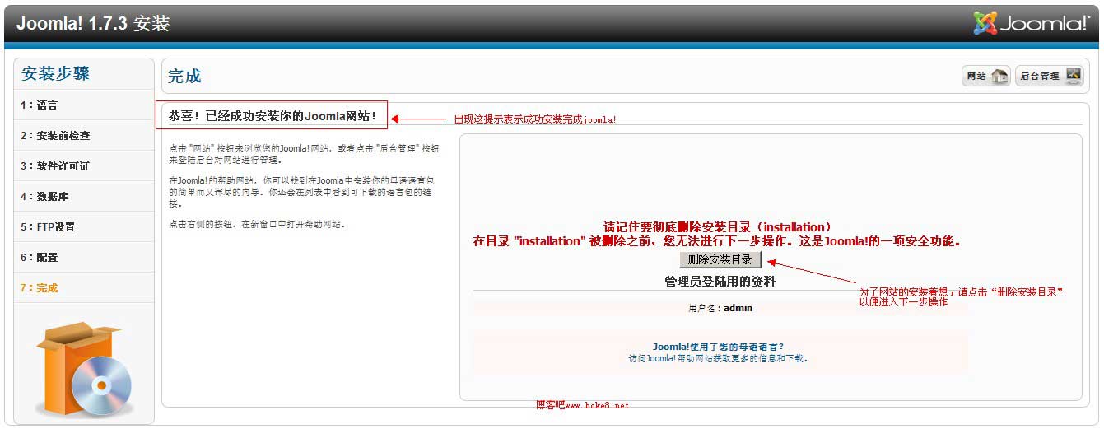Click the Joomla! 1.7.3 安装 title
This screenshot has height=429, width=1104.
(x=93, y=23)
